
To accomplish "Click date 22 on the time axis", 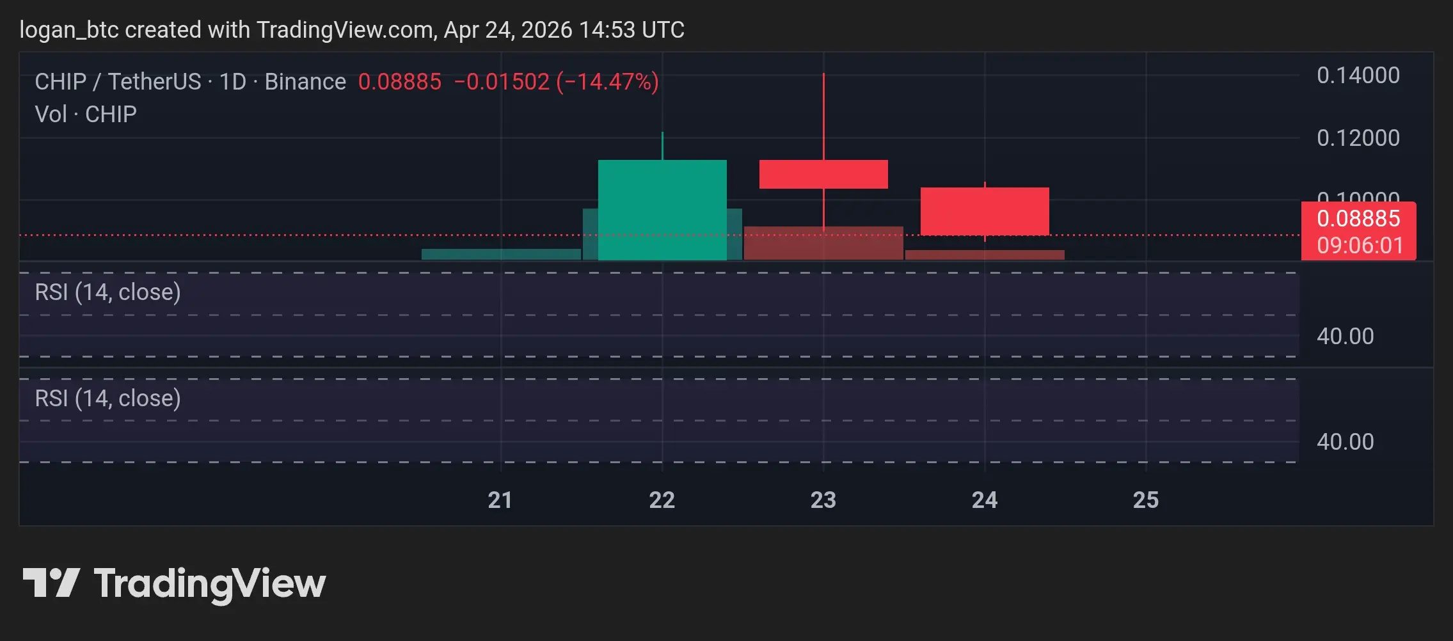I will coord(662,500).
